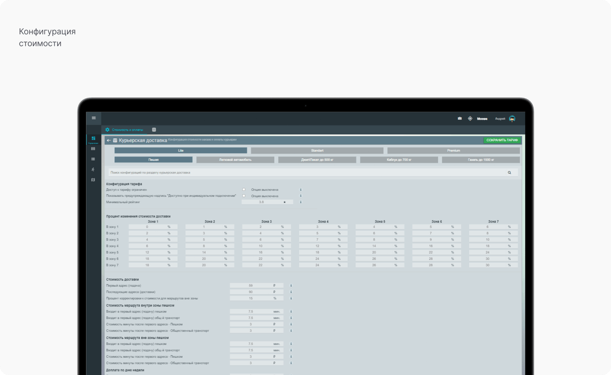Open the Управление dashboard sidebar icon

[93, 139]
